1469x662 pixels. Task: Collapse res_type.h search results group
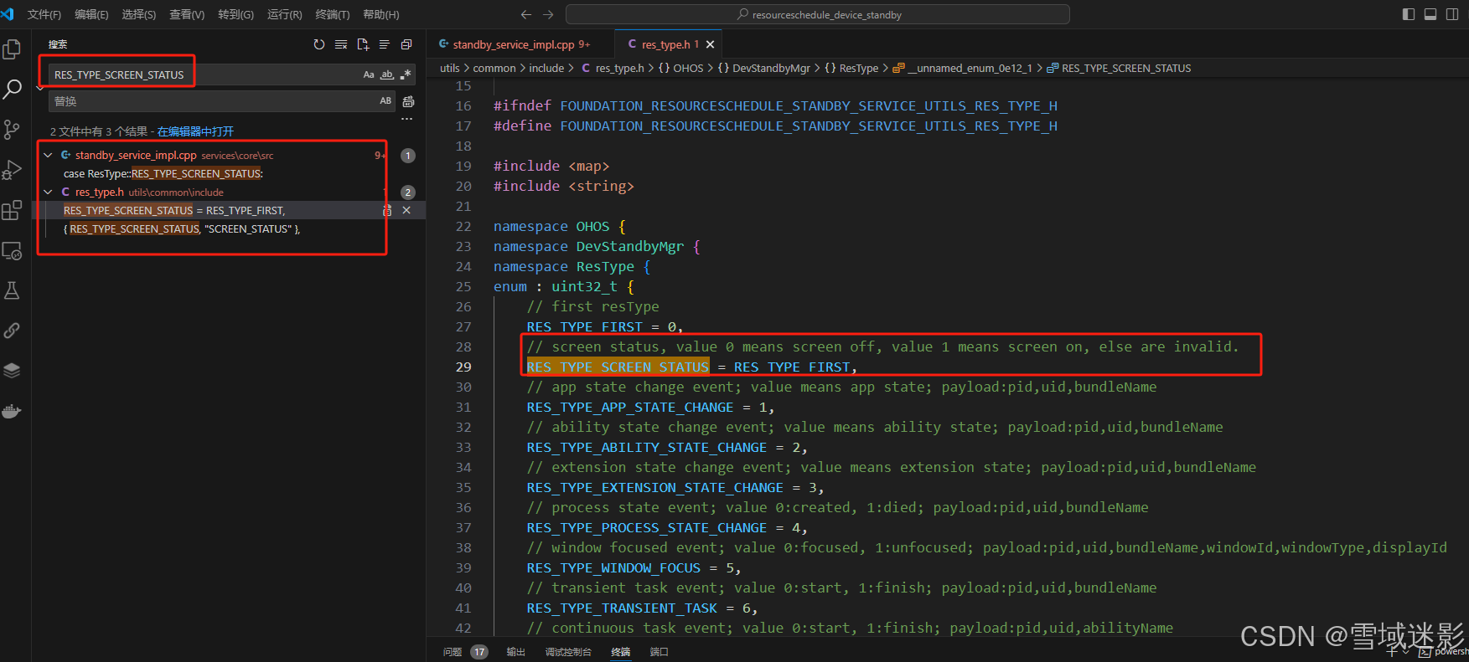coord(49,192)
